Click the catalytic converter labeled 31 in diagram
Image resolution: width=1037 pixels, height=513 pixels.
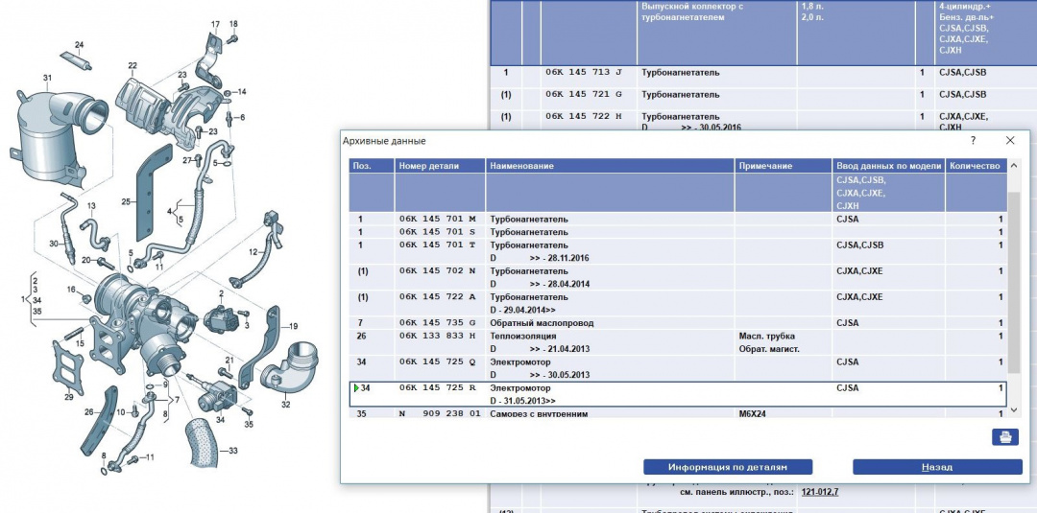pyautogui.click(x=50, y=134)
